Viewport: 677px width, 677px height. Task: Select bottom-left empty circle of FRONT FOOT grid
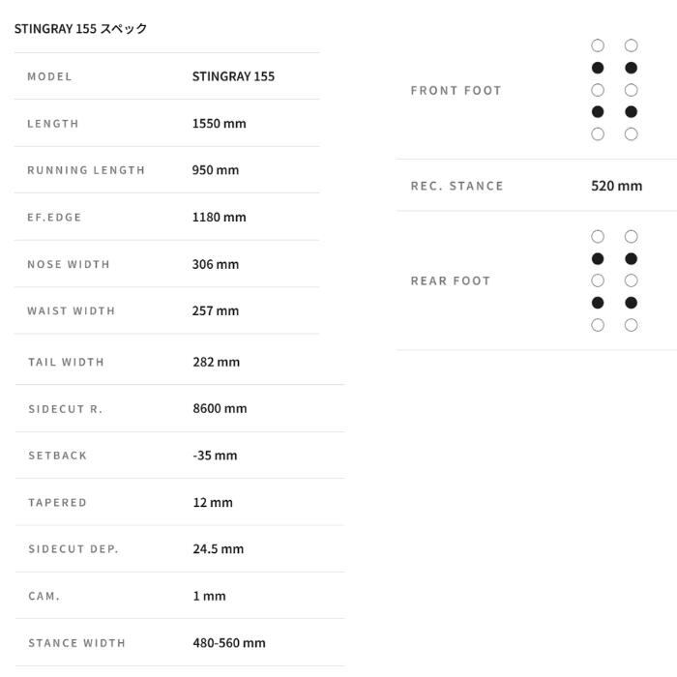click(598, 134)
